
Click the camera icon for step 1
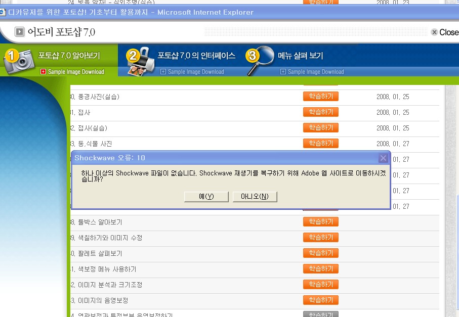tap(19, 61)
